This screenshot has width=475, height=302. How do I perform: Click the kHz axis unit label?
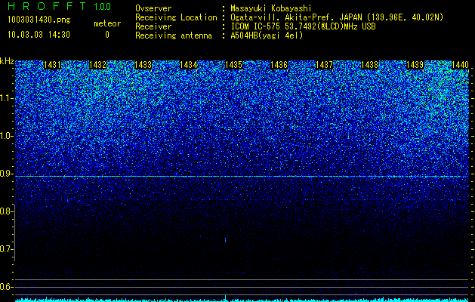(x=7, y=61)
